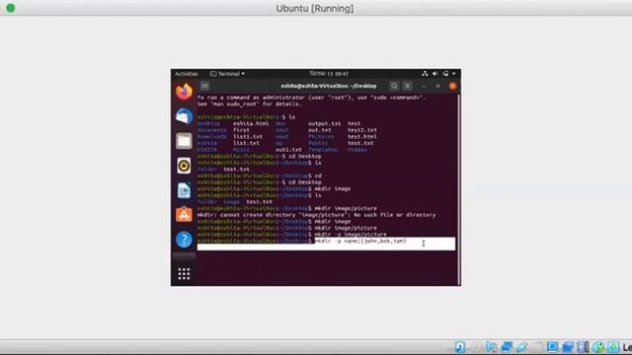Open the terminal hamburger menu
The height and width of the screenshot is (355, 632).
pos(408,86)
